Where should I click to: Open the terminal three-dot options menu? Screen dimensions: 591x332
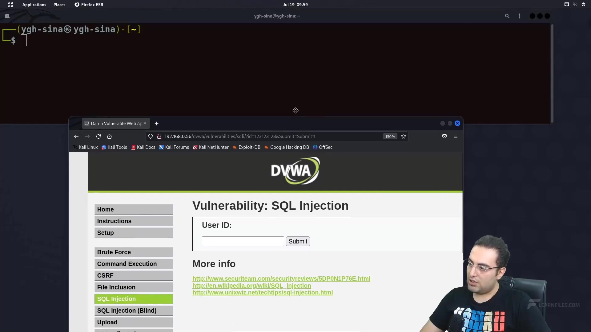pyautogui.click(x=520, y=16)
